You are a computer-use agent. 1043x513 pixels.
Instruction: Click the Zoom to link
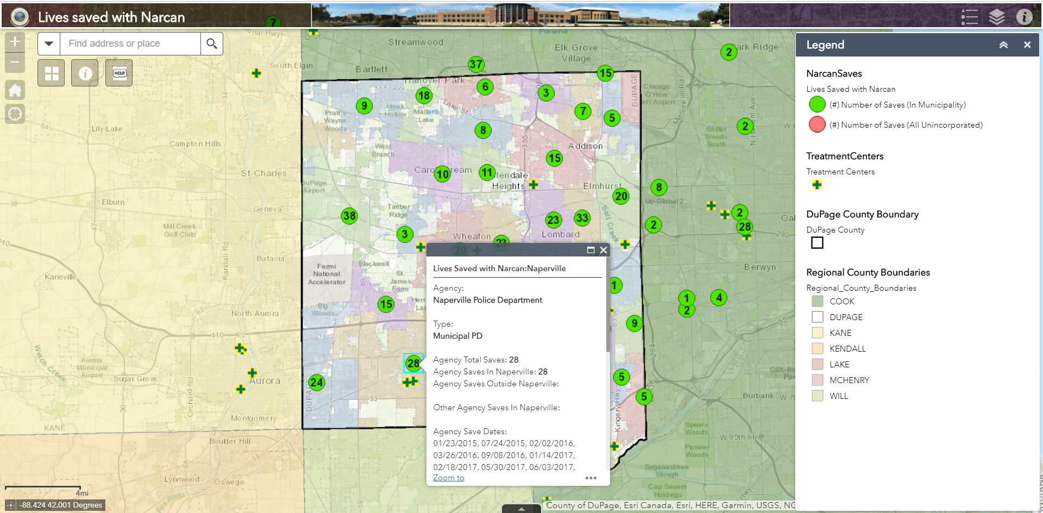[448, 478]
